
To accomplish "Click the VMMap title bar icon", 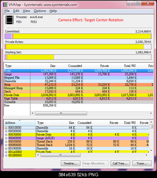I will point(5,5).
